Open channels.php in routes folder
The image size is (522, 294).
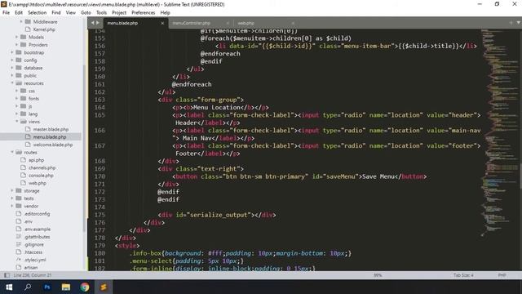(x=42, y=167)
